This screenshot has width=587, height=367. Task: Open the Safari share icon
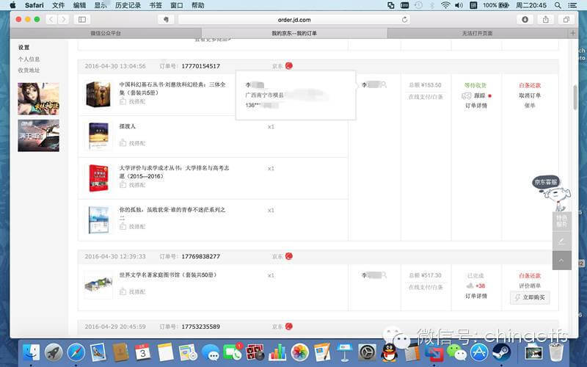[x=545, y=19]
